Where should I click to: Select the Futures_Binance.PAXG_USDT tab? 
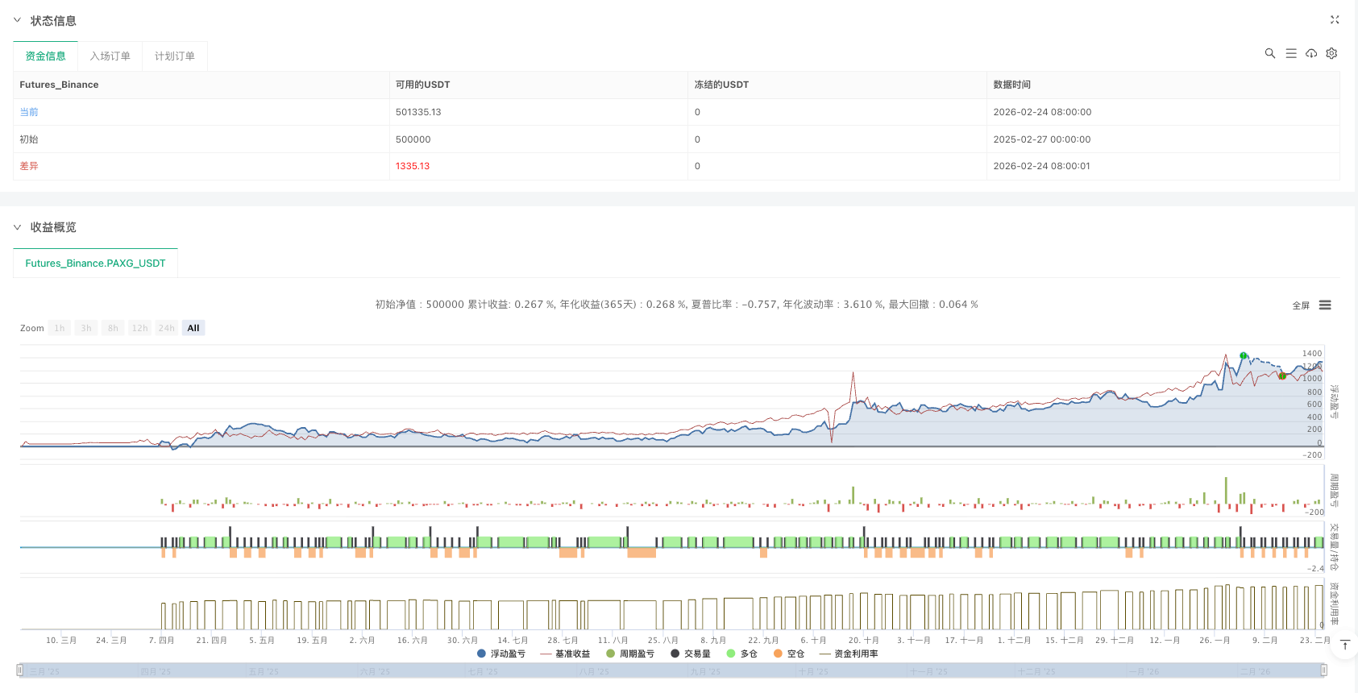(95, 264)
